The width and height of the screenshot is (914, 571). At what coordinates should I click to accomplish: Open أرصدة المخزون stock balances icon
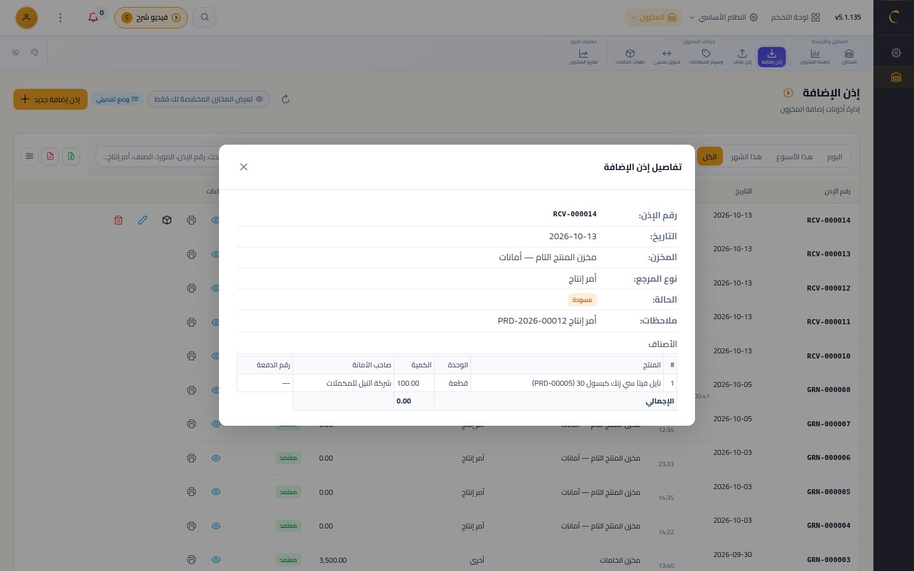tap(815, 57)
